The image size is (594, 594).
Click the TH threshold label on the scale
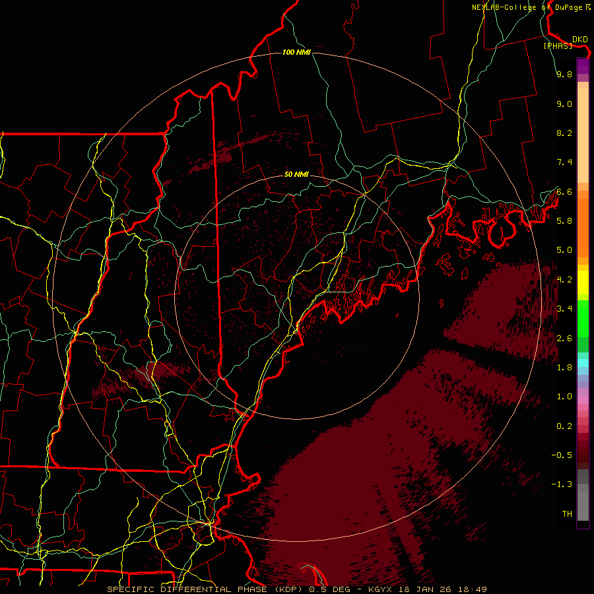pos(567,513)
